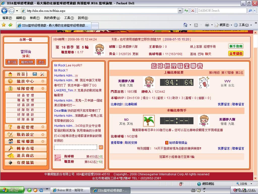This screenshot has height=194, width=258.
Task: Click the chat message input box
Action: pos(76,147)
